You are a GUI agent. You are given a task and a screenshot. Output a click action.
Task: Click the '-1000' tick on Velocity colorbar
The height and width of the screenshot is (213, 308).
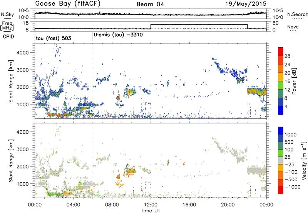[x=292, y=187]
